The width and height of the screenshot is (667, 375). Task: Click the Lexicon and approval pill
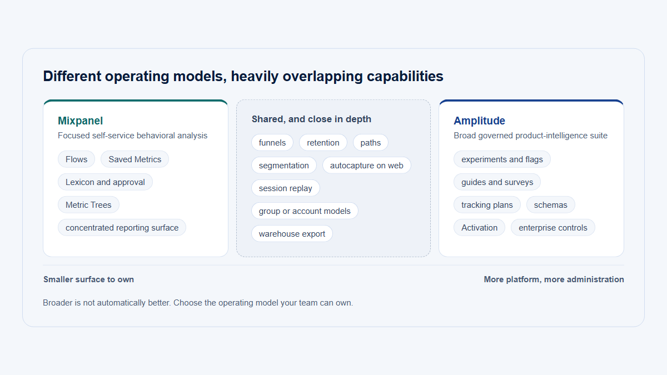coord(105,182)
